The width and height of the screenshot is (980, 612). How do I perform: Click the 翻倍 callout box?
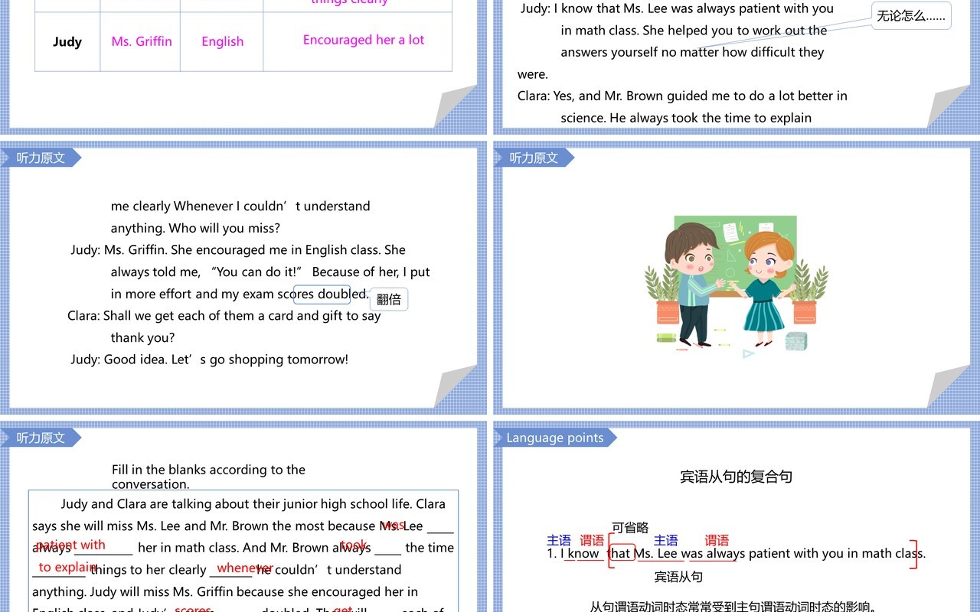(x=389, y=299)
